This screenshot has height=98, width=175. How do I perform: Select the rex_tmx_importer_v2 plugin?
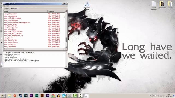pos(34,36)
